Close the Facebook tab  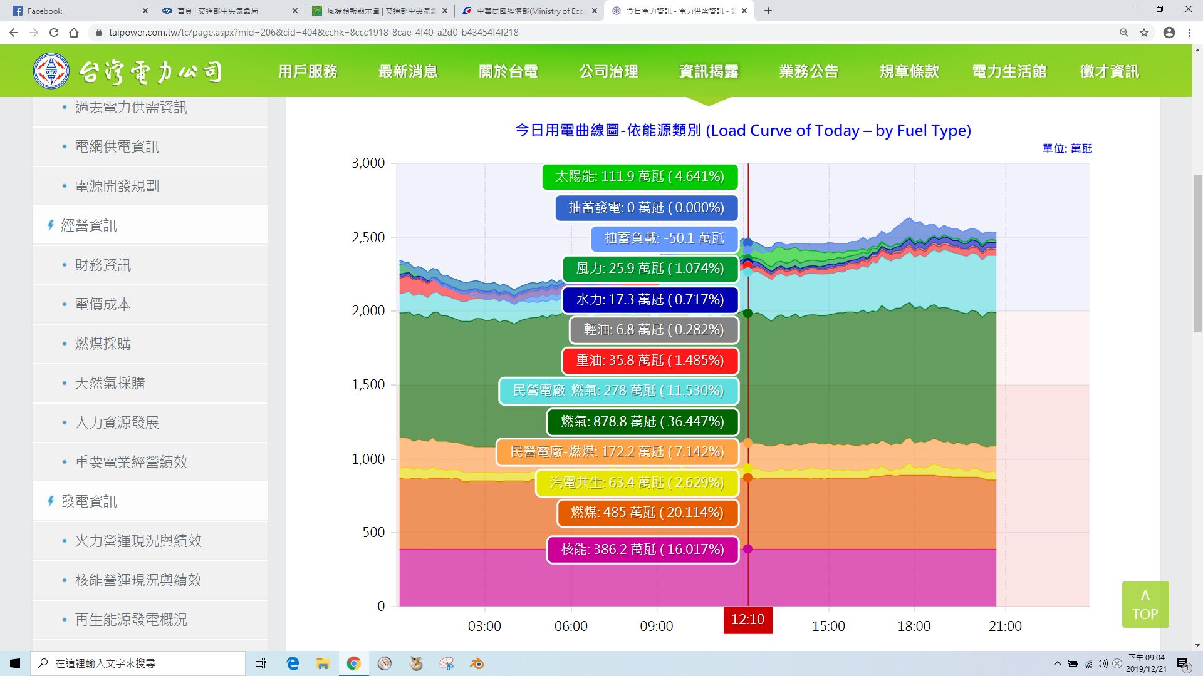pyautogui.click(x=145, y=11)
